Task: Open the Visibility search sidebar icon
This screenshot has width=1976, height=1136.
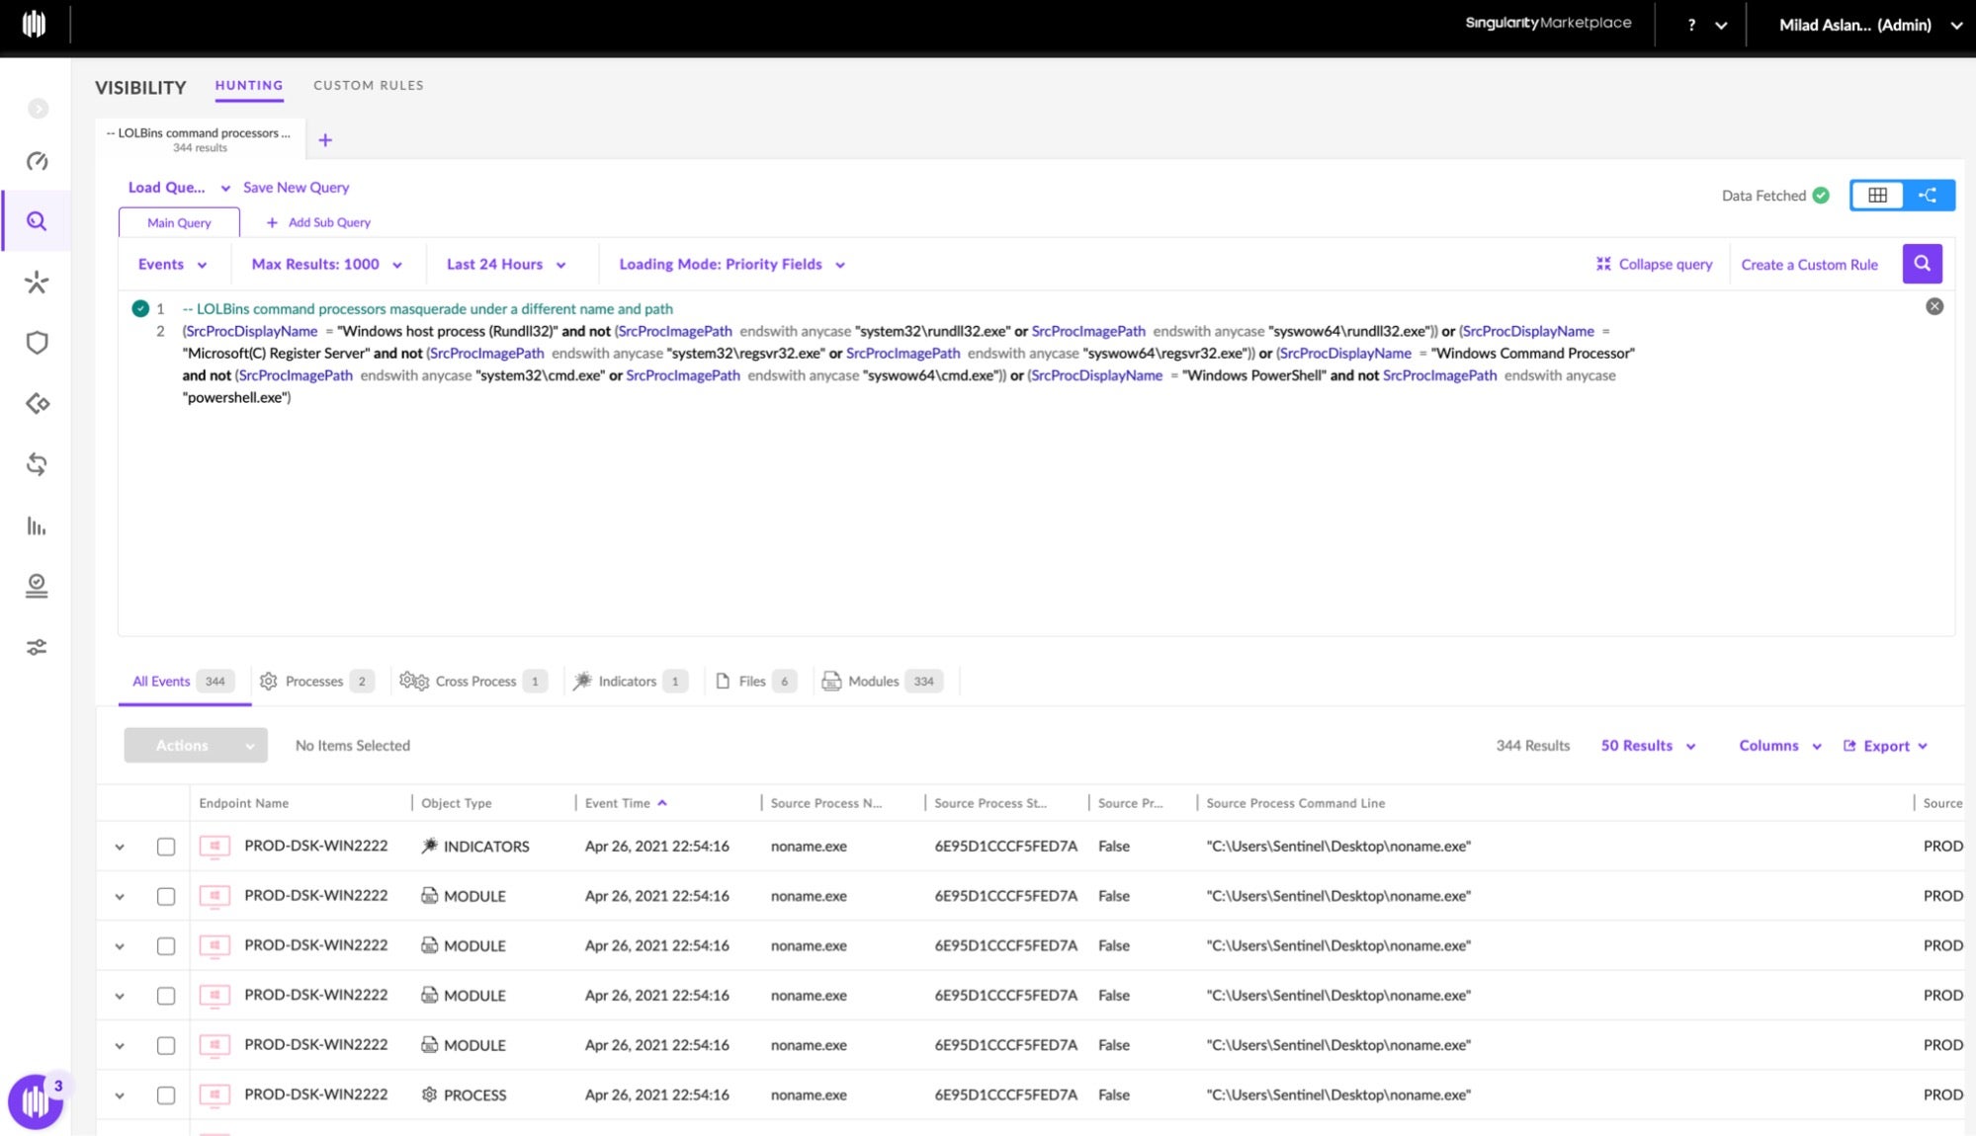Action: 37,221
